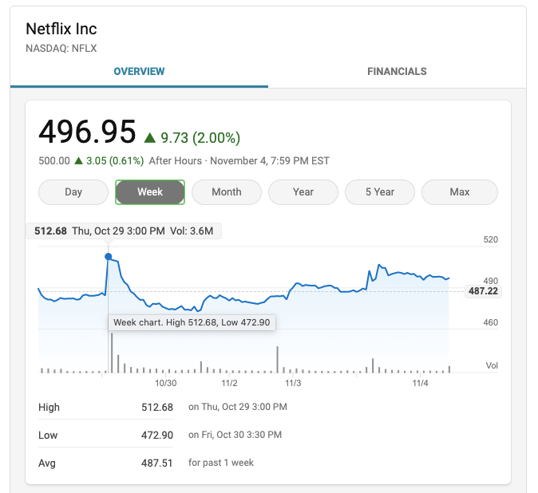Viewport: 538px width, 493px height.
Task: Switch chart to Month range
Action: [x=227, y=192]
